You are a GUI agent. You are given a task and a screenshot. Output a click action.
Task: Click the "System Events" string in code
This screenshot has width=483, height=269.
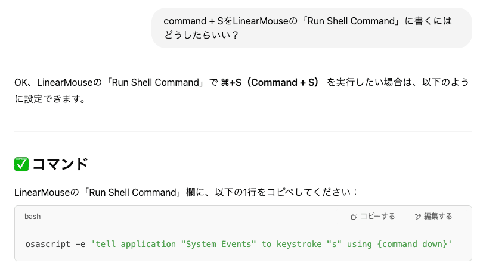(x=218, y=244)
